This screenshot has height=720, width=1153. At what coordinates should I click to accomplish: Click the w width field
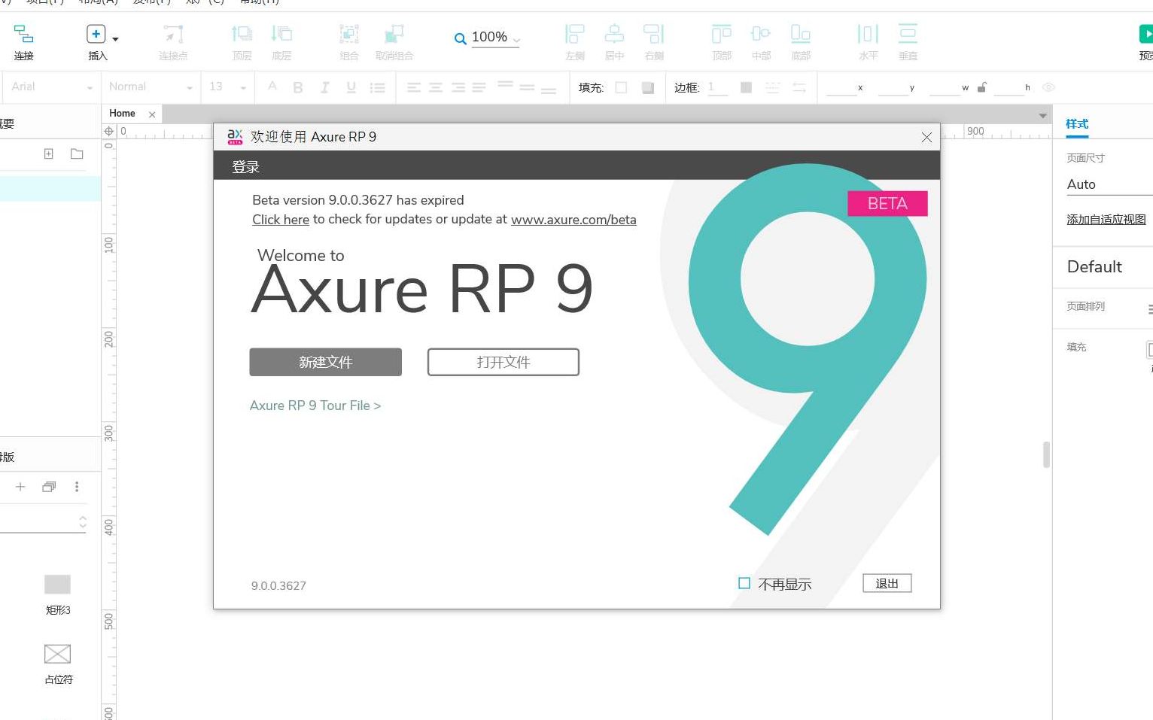pyautogui.click(x=945, y=87)
